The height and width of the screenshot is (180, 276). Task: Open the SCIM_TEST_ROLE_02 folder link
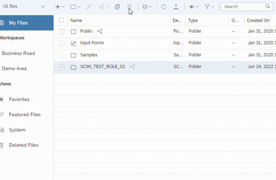(103, 66)
